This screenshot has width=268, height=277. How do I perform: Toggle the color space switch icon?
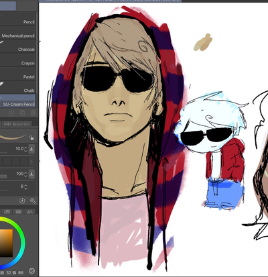pyautogui.click(x=32, y=271)
